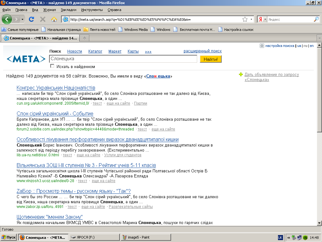The image size is (322, 242).
Task: Go to Маркет section
Action: coord(115,51)
